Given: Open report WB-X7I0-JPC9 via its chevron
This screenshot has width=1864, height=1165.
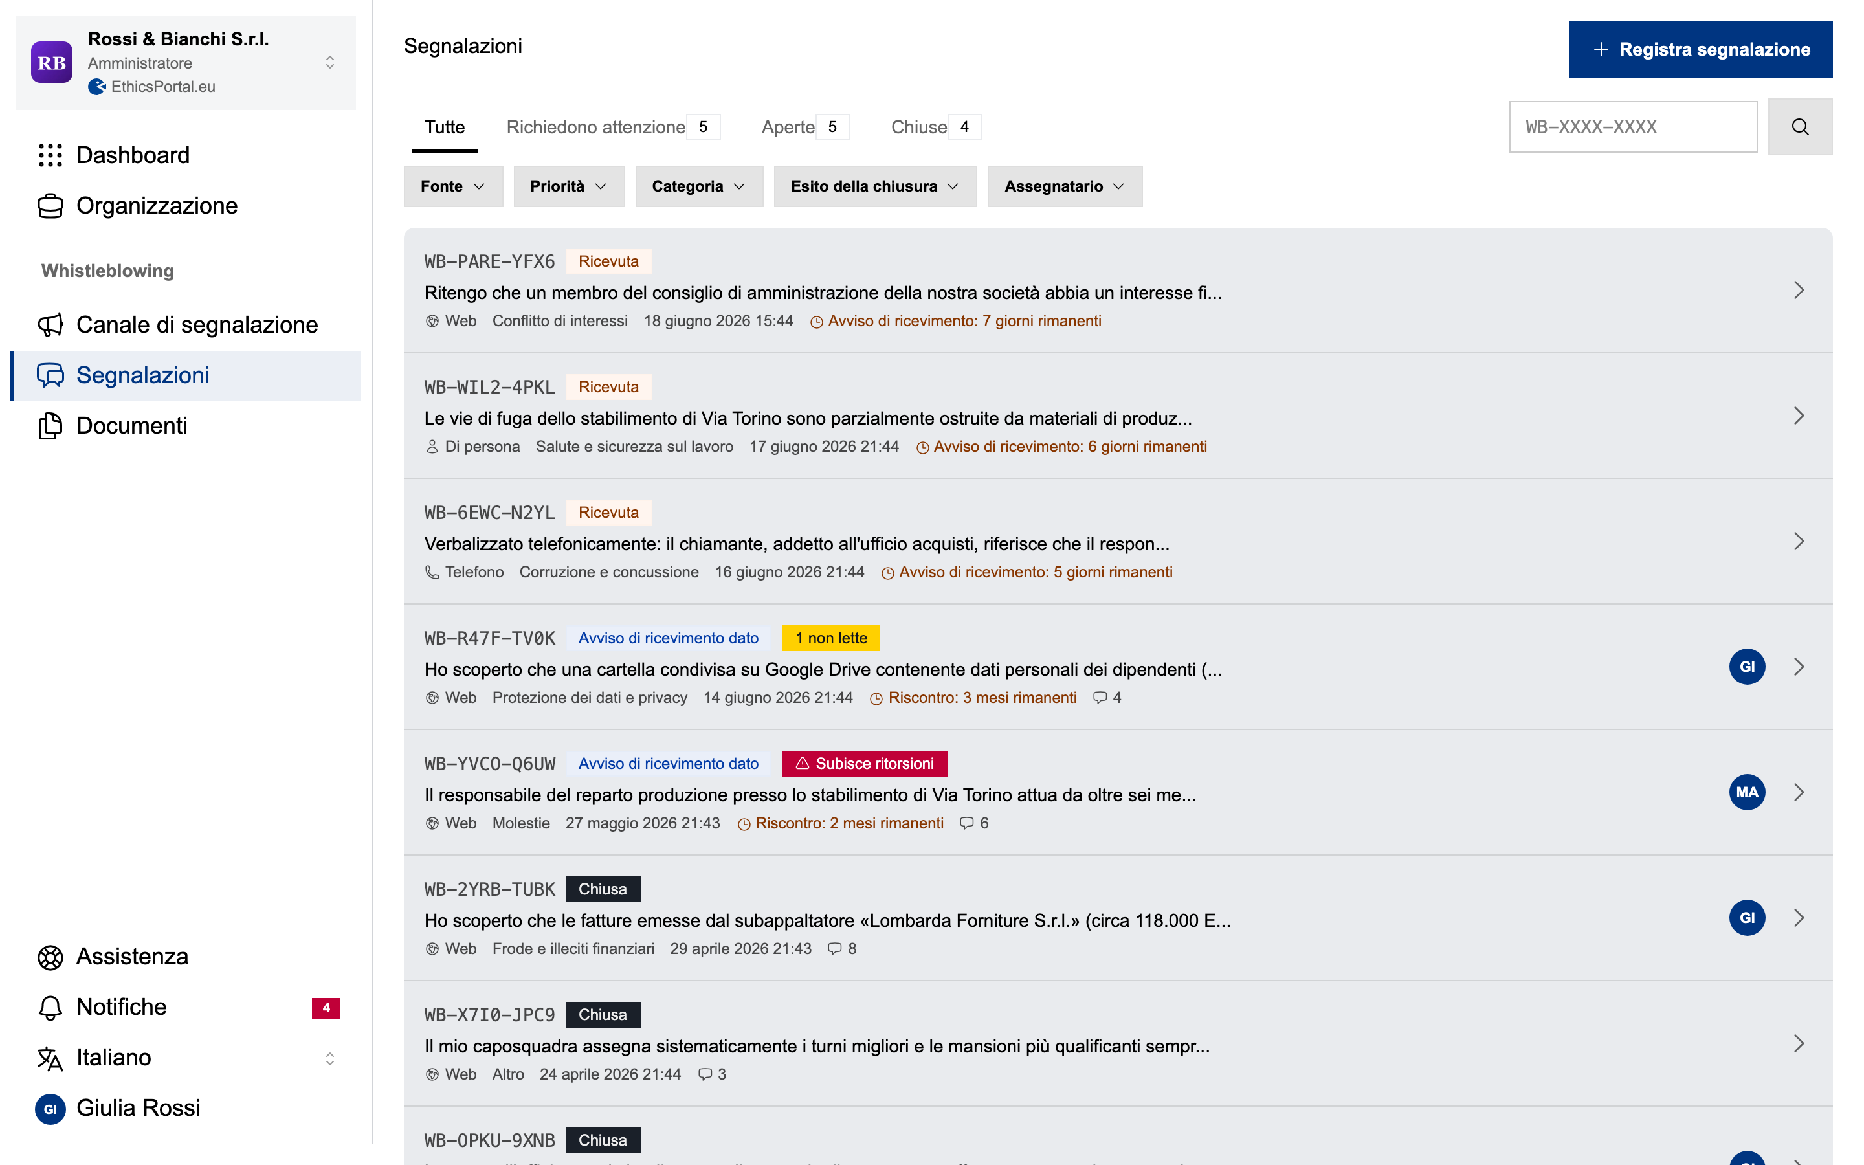Looking at the screenshot, I should (1799, 1043).
